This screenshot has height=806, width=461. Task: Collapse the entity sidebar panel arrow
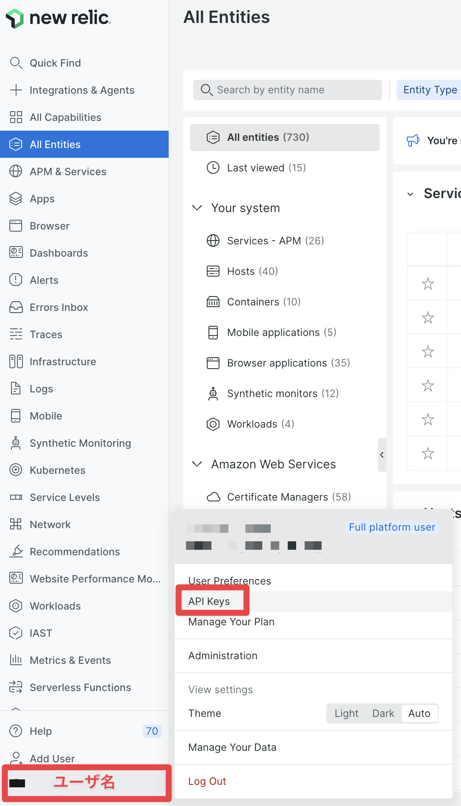[x=382, y=455]
